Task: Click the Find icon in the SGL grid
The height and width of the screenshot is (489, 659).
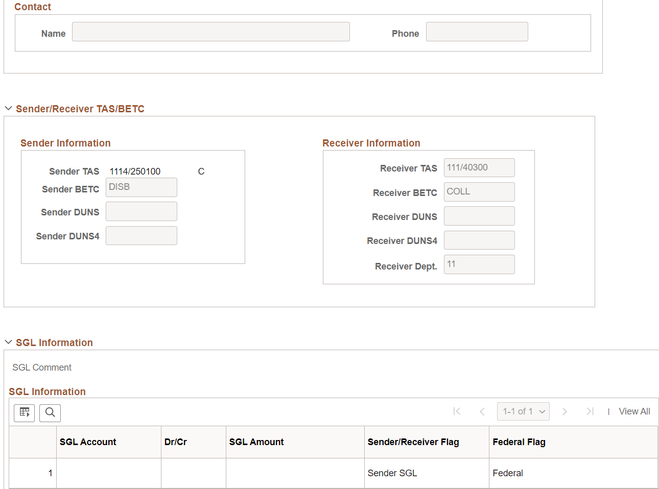Action: pos(50,413)
